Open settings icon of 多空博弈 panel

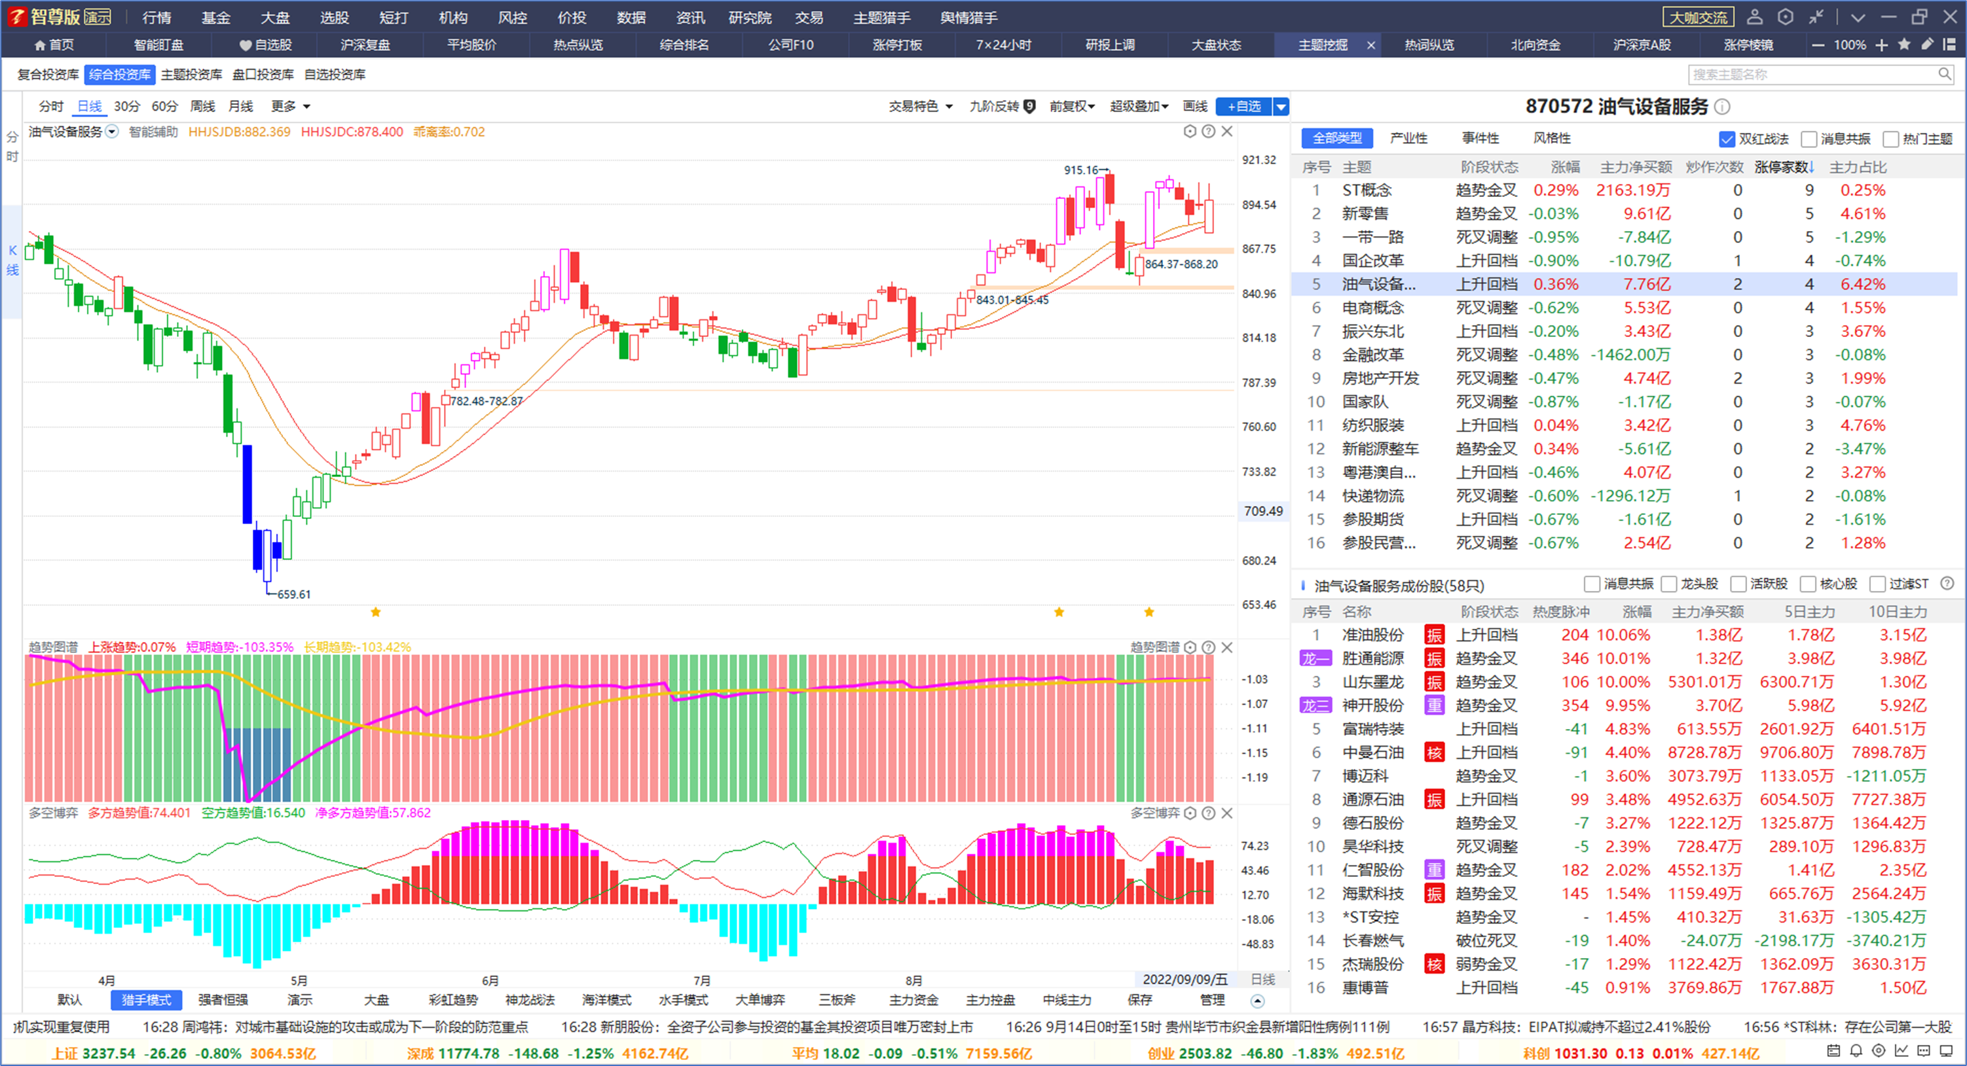(x=1190, y=813)
